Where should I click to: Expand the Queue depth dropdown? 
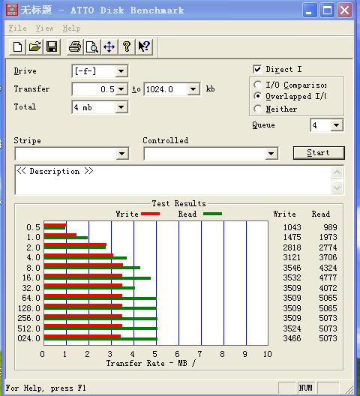[x=336, y=125]
